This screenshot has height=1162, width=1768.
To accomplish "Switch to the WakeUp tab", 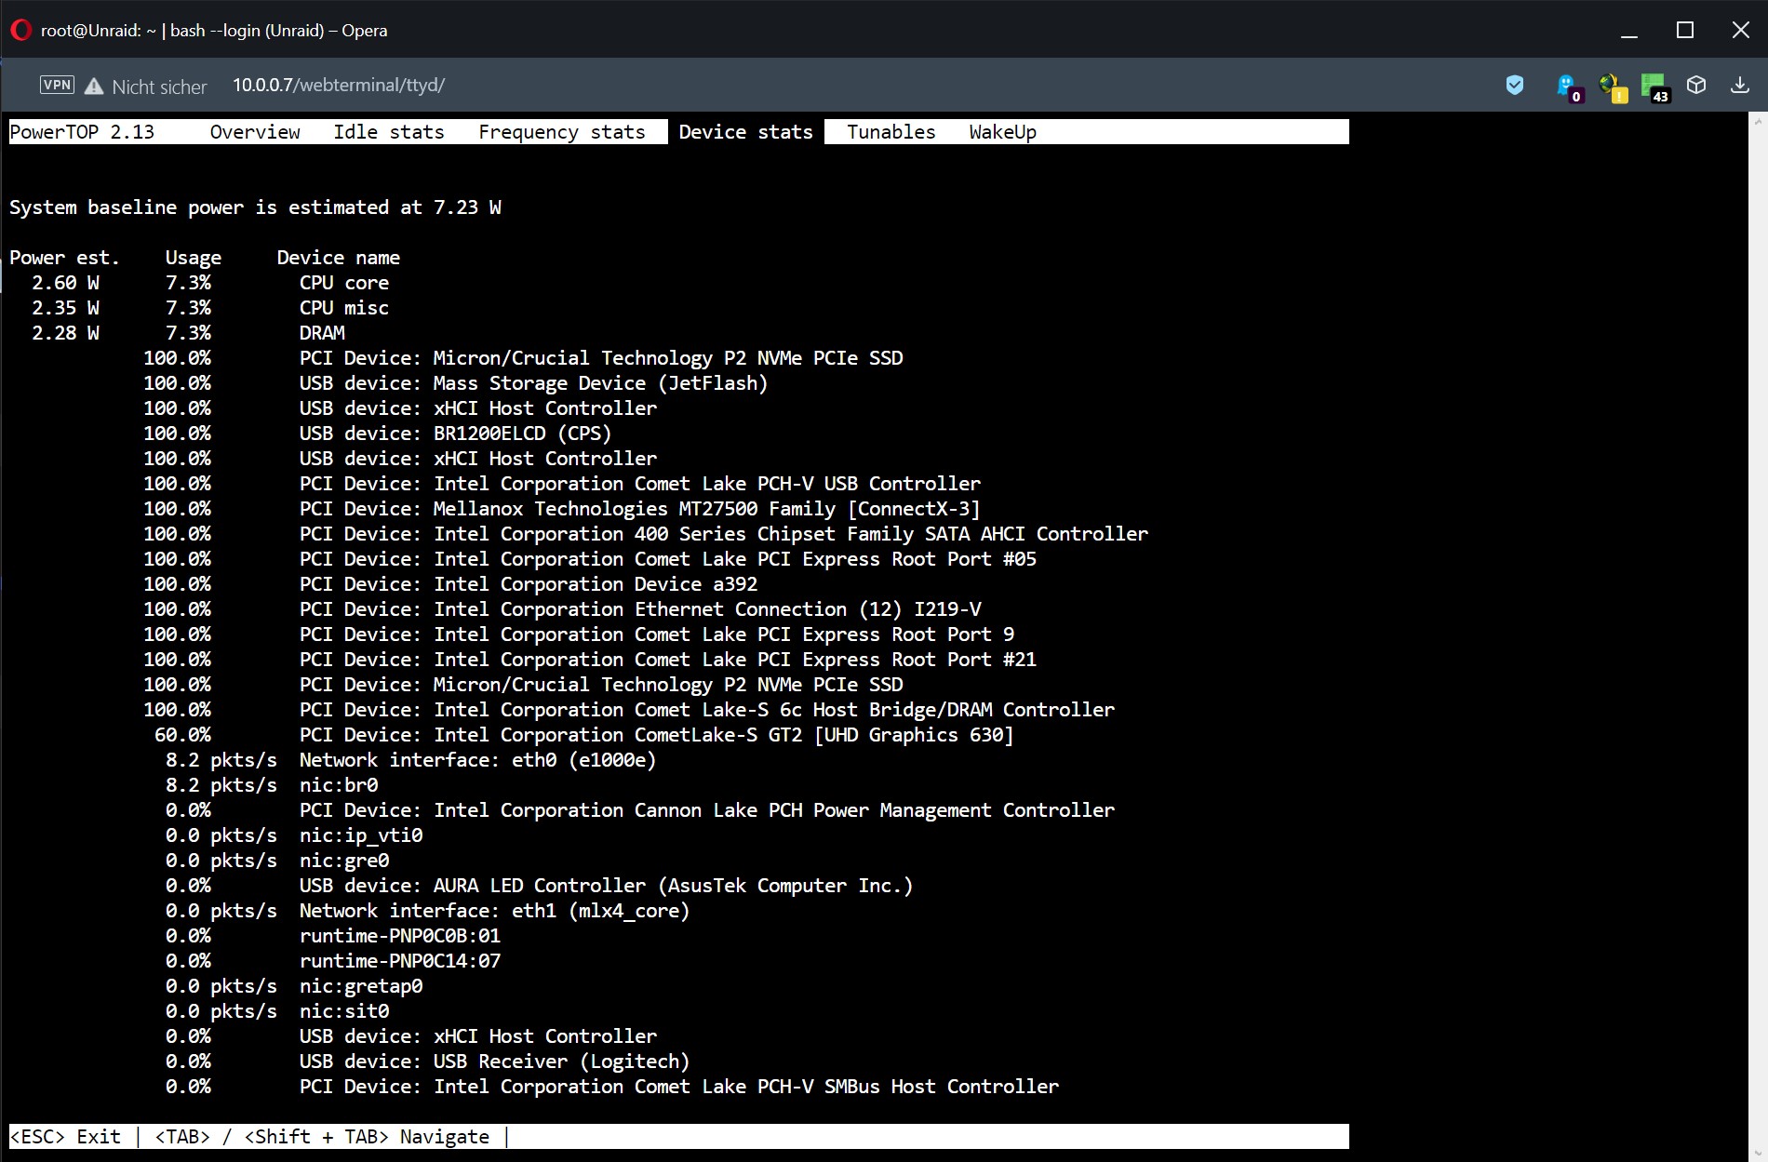I will tap(1002, 132).
